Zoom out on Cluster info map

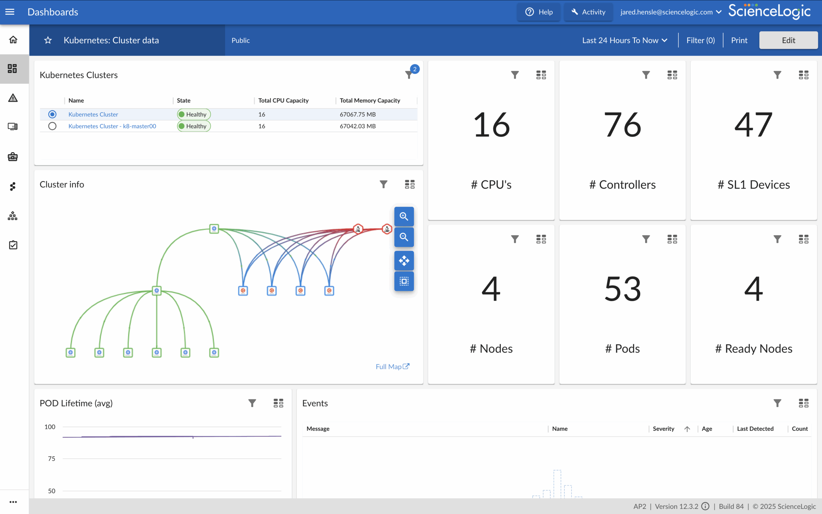click(404, 237)
